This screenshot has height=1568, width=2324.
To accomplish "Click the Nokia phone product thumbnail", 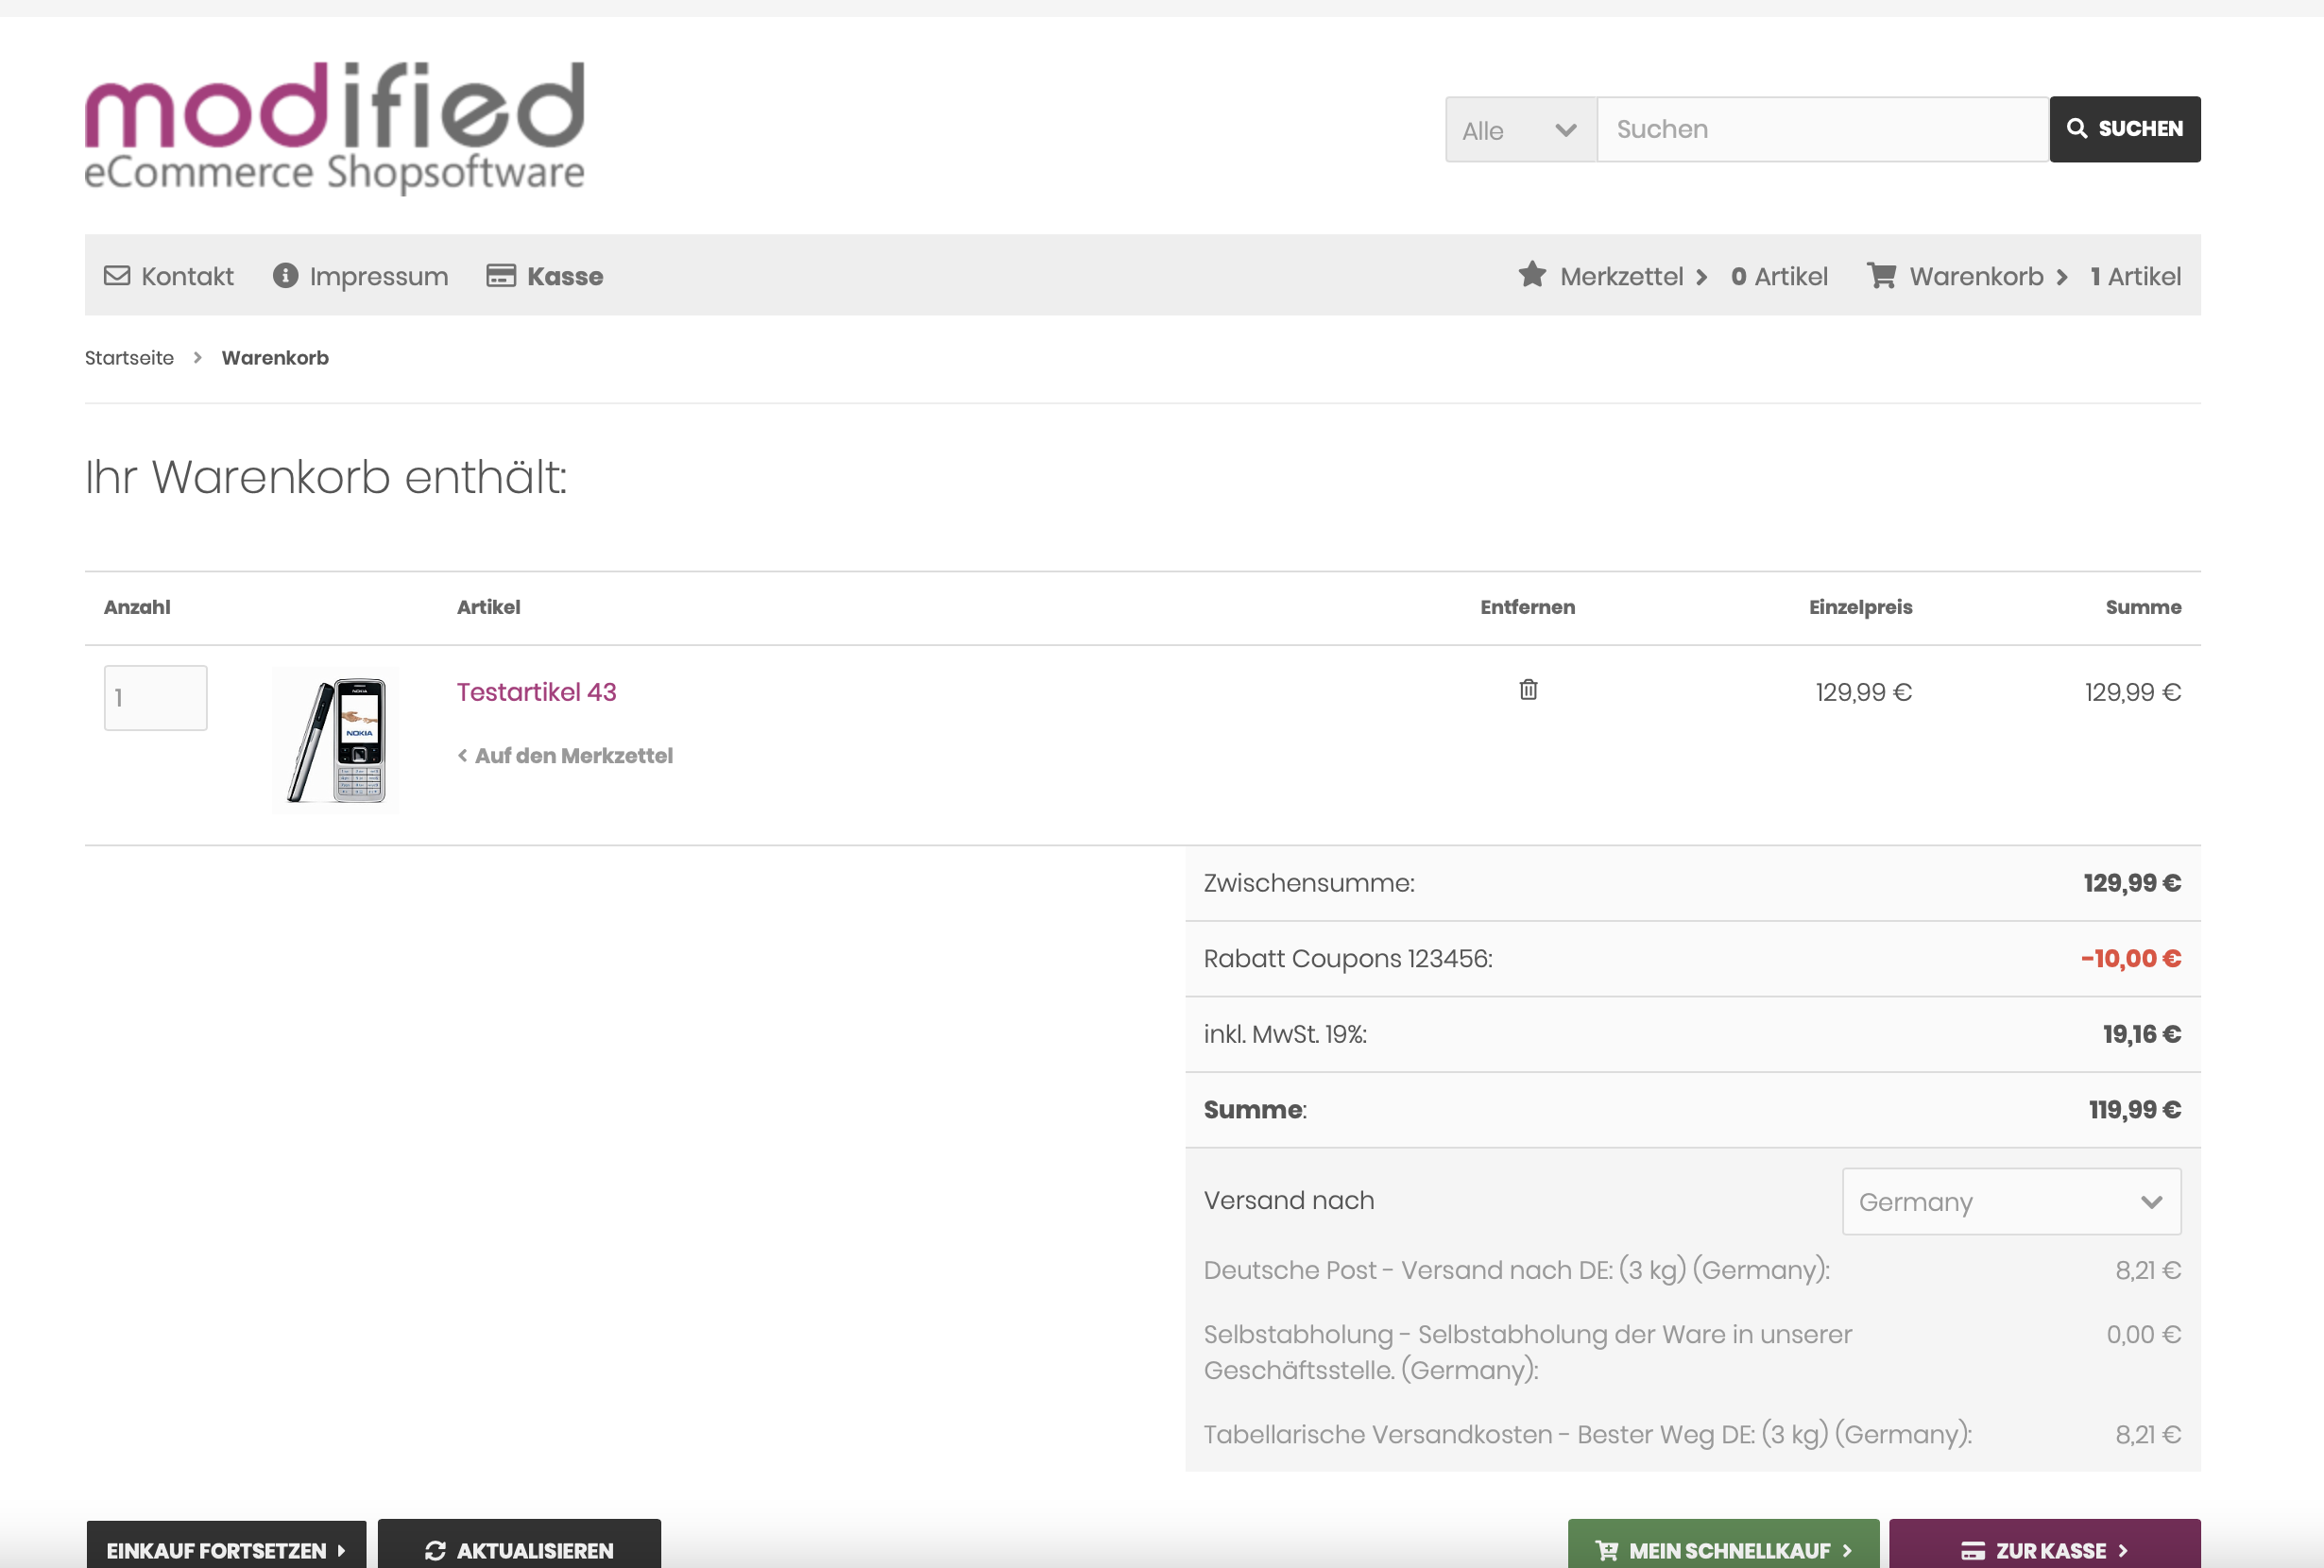I will pos(336,740).
